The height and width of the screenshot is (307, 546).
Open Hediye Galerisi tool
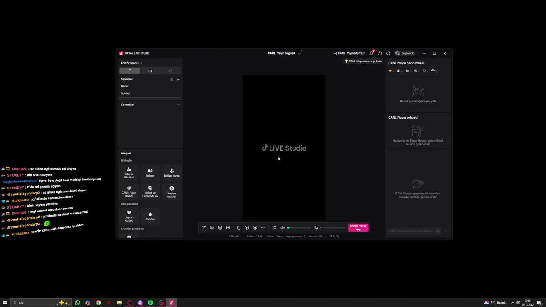point(171,191)
